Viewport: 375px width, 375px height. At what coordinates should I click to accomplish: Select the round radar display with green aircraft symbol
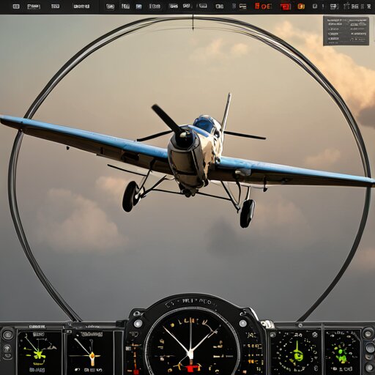(x=296, y=352)
